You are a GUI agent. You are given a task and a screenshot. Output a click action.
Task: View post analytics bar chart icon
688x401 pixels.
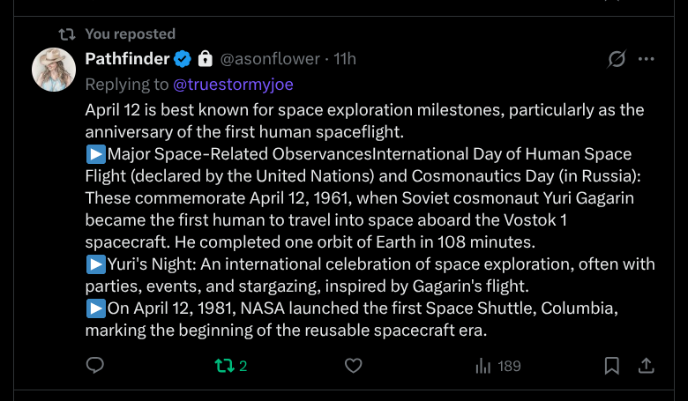tap(483, 366)
